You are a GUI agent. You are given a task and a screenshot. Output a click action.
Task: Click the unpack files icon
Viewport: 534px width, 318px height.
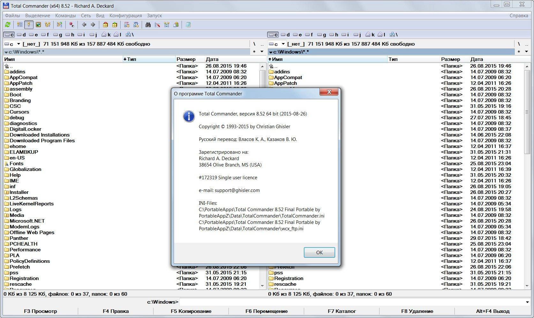click(114, 25)
